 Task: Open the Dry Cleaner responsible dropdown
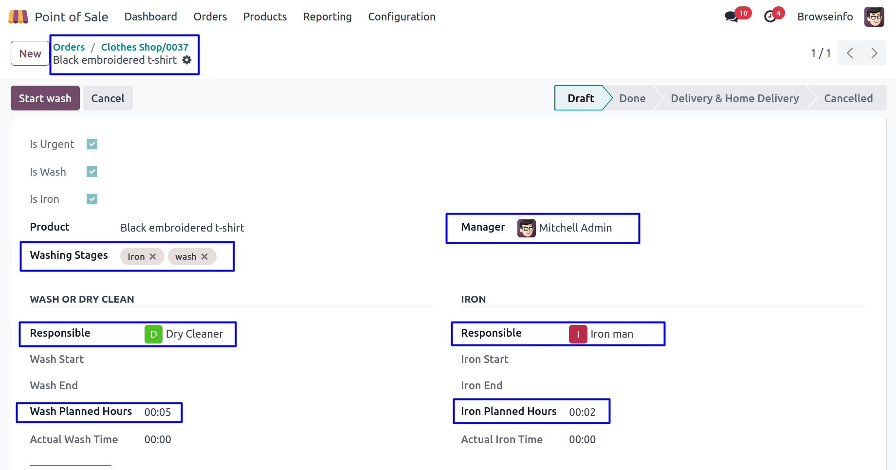click(194, 334)
